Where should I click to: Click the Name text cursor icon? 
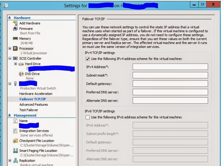pos(15,121)
